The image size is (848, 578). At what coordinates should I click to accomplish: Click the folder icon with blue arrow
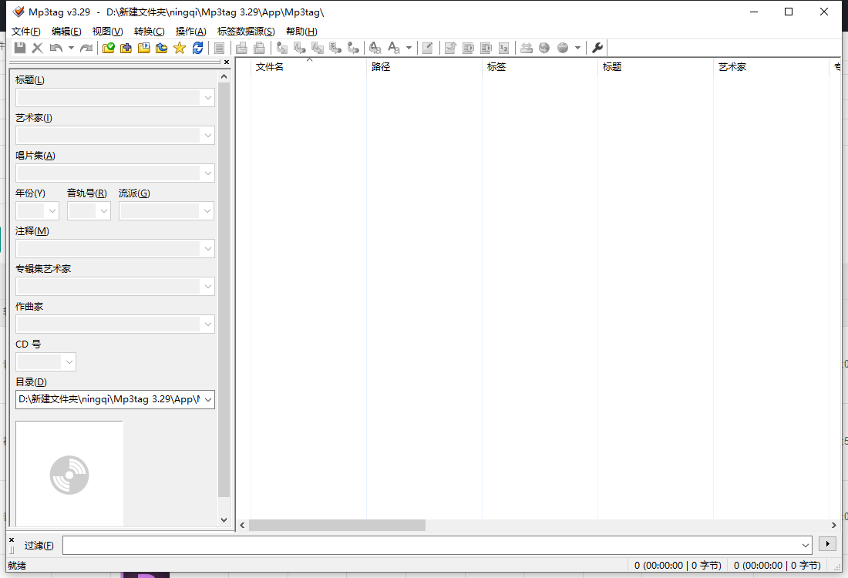click(162, 48)
